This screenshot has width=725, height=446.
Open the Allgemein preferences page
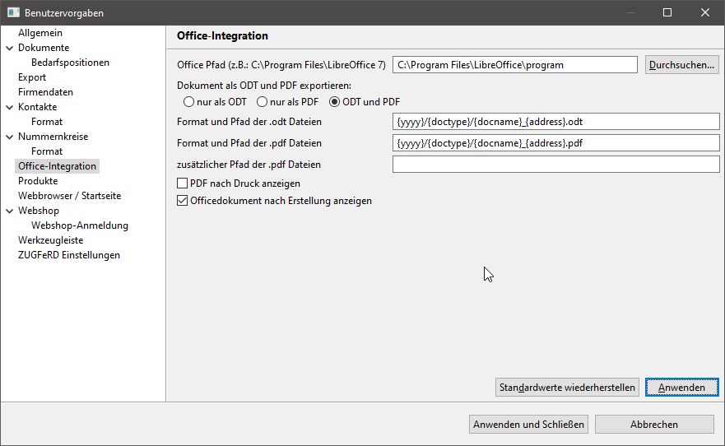[40, 33]
